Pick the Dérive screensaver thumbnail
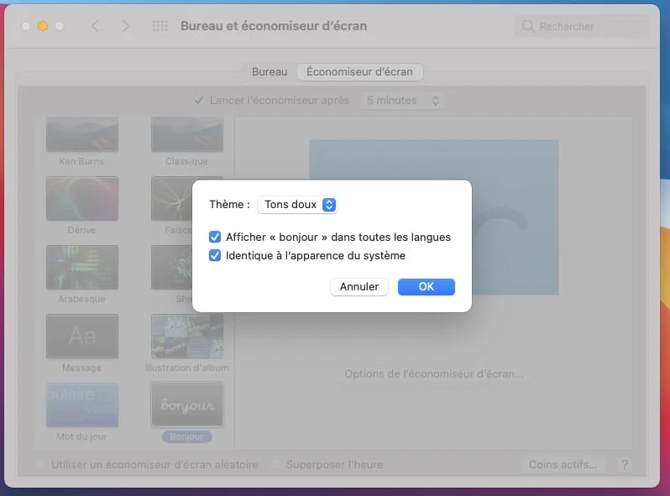Viewport: 670px width, 496px height. [x=82, y=199]
